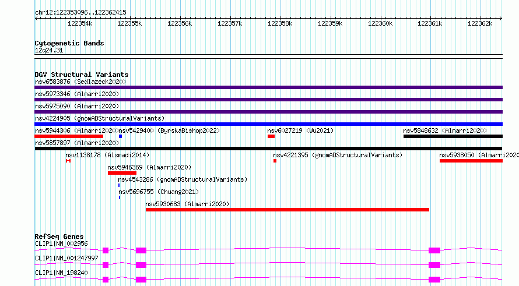Click the nsv6583876 (Sedlazeck2020) variant label
Screen dimensions: 519x286
coord(80,82)
